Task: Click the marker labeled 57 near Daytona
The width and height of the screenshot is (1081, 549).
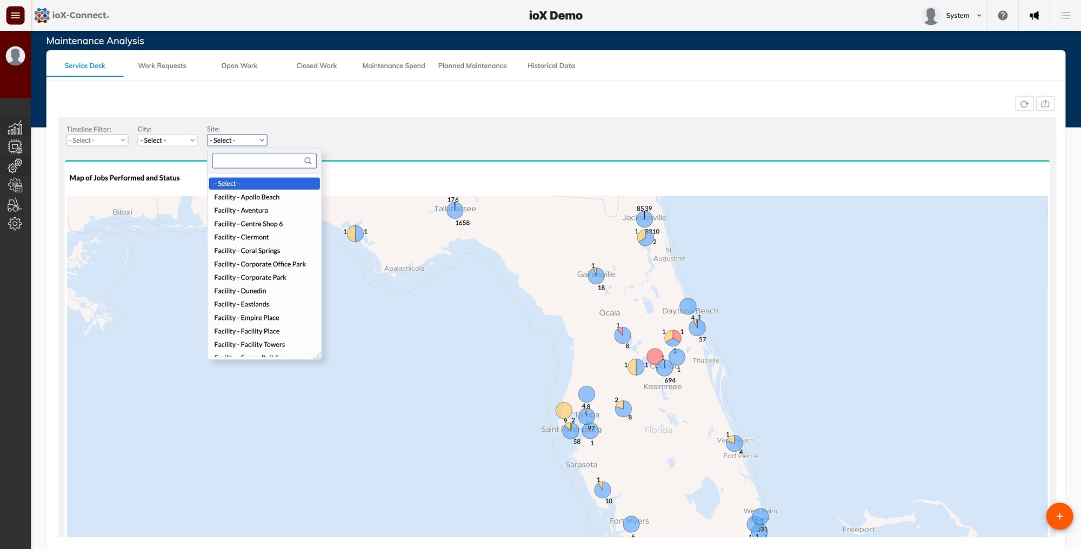Action: click(x=697, y=327)
